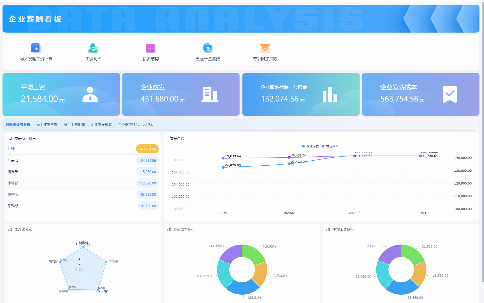This screenshot has width=484, height=303.
Task: Open the 专项附加扣除 icon
Action: coord(265,48)
